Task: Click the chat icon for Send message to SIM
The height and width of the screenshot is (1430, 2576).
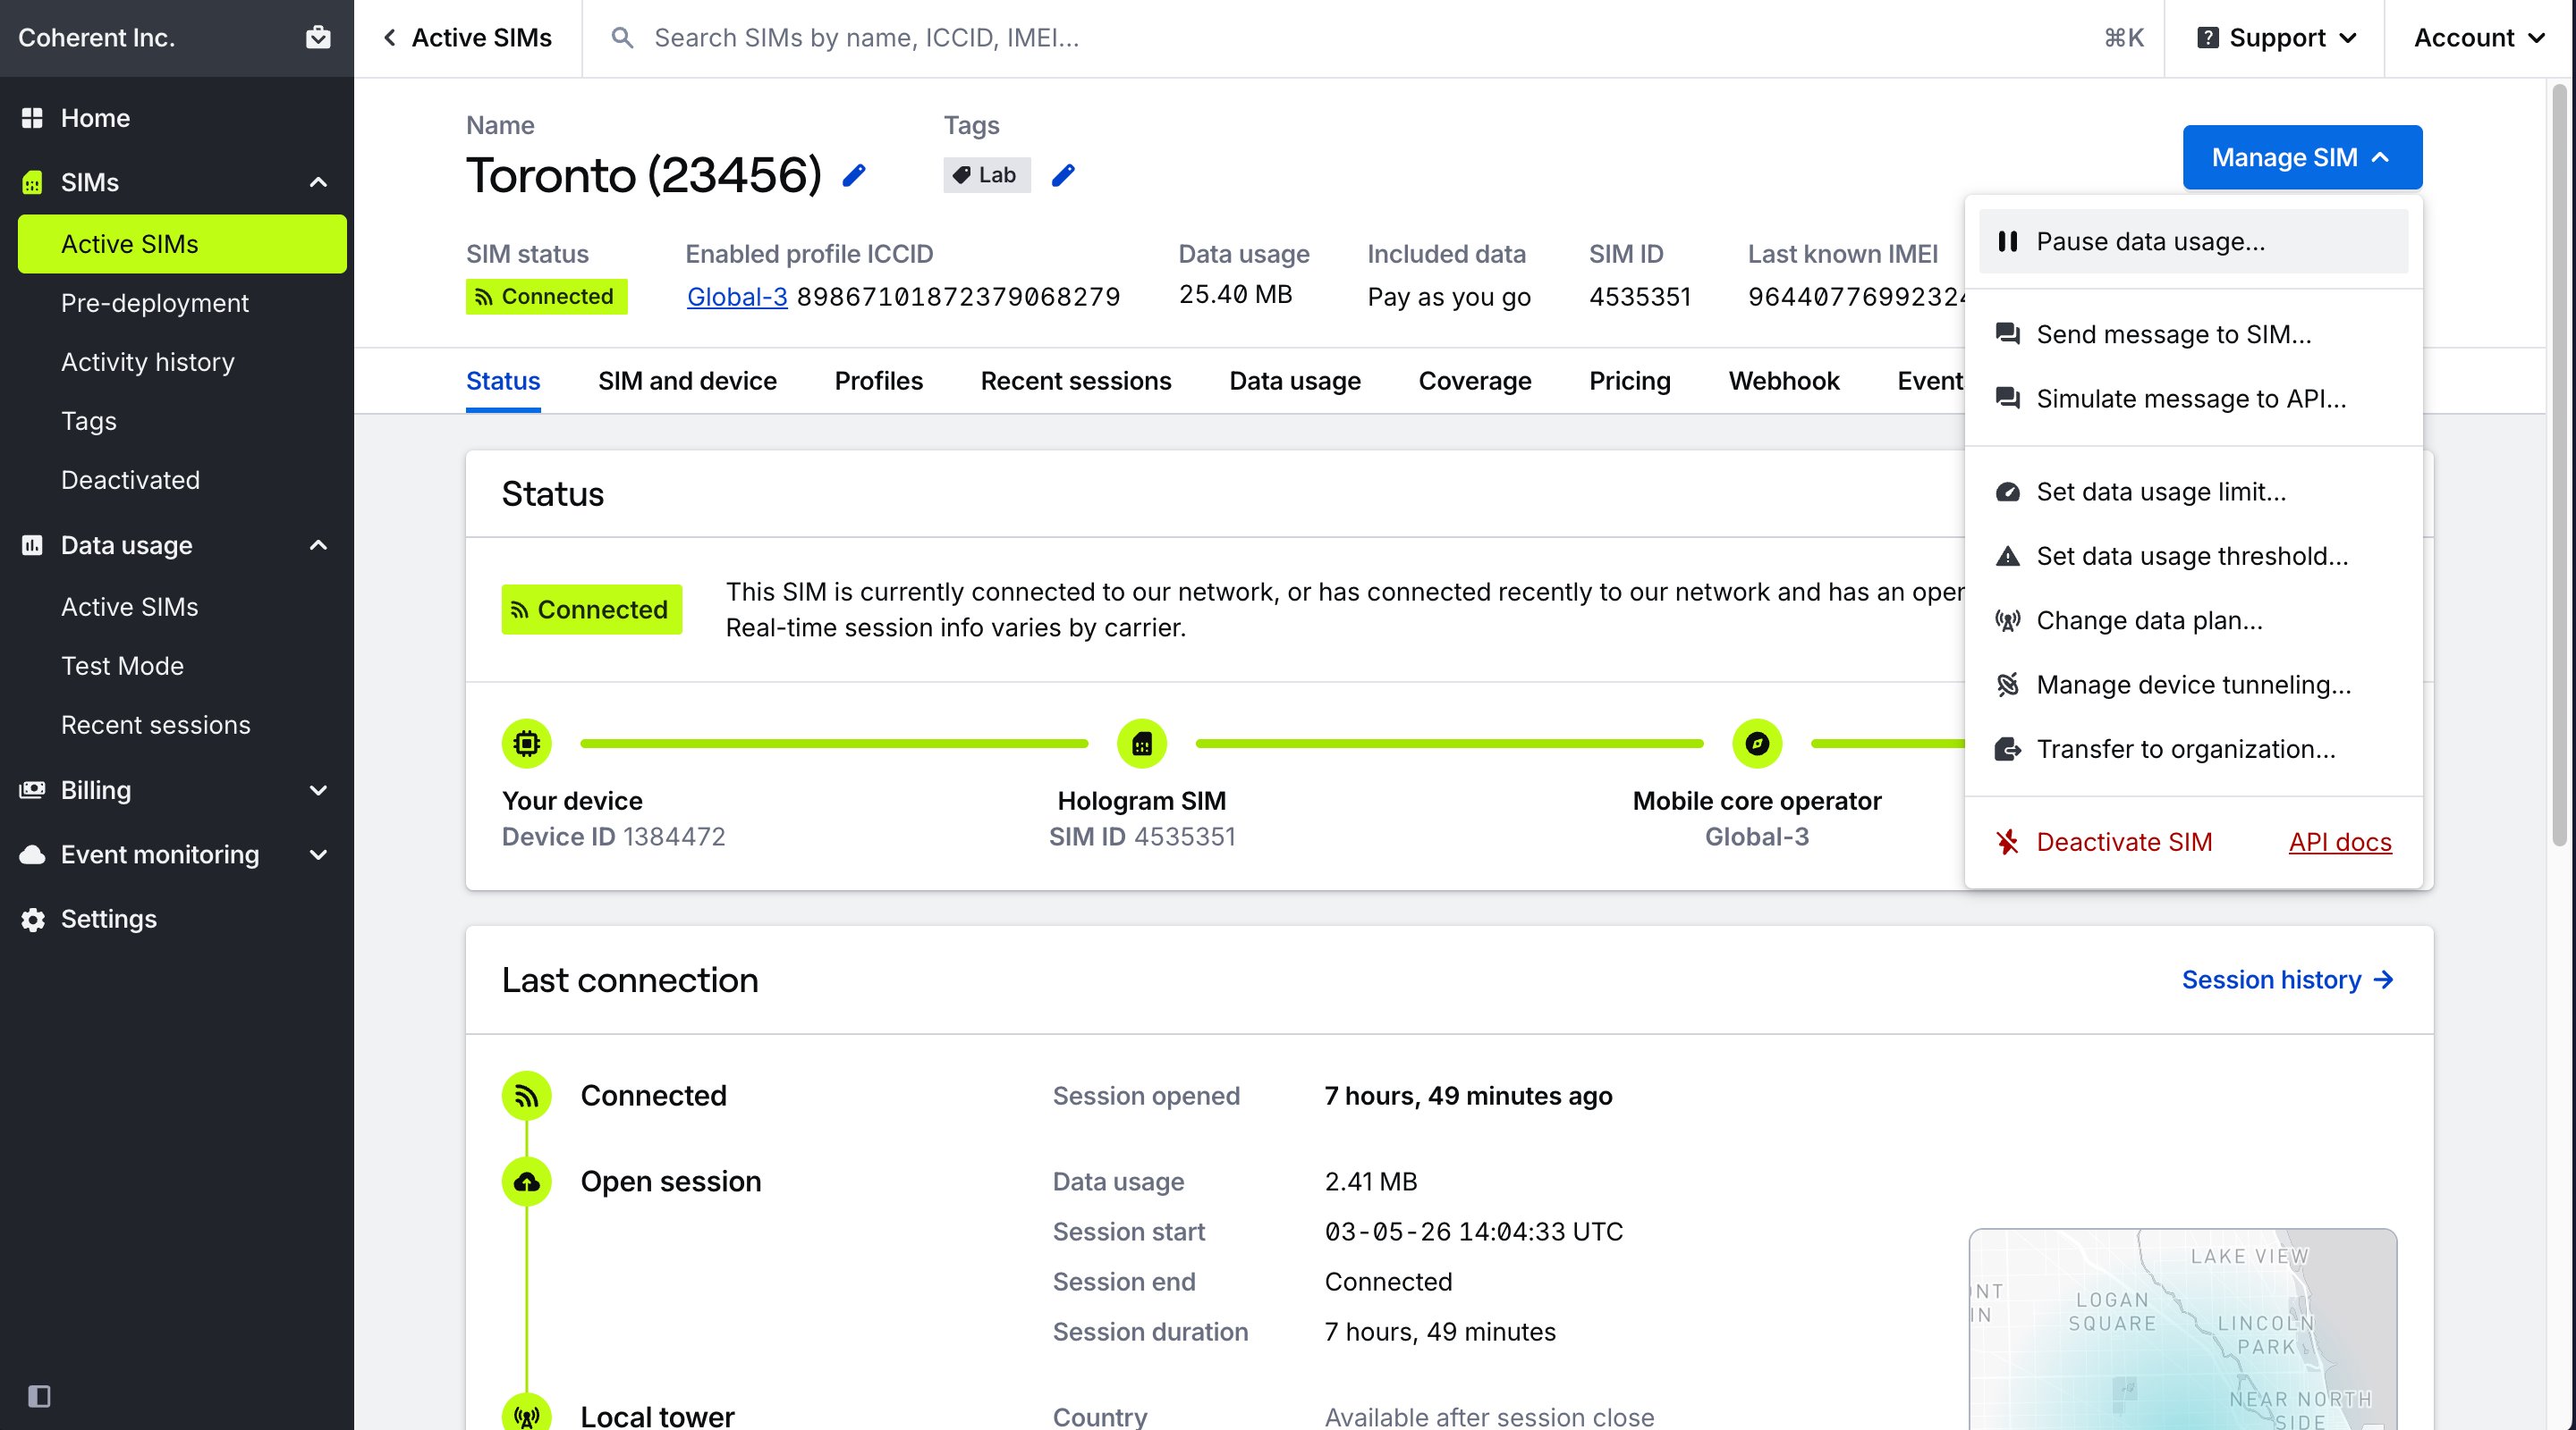Action: [x=2007, y=333]
